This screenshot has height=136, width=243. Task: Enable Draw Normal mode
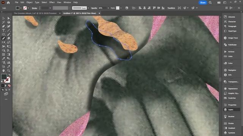[3, 90]
